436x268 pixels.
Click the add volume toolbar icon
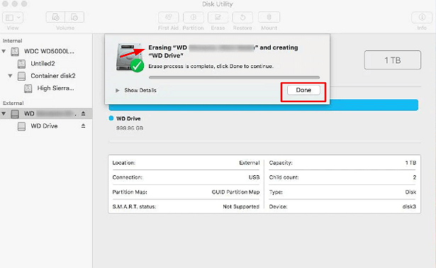coord(55,18)
